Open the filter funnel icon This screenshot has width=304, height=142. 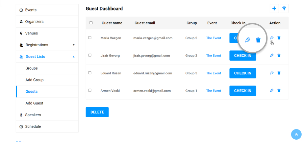pos(284,8)
